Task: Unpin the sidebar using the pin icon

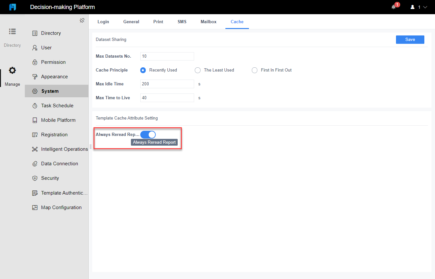Action: (x=82, y=20)
